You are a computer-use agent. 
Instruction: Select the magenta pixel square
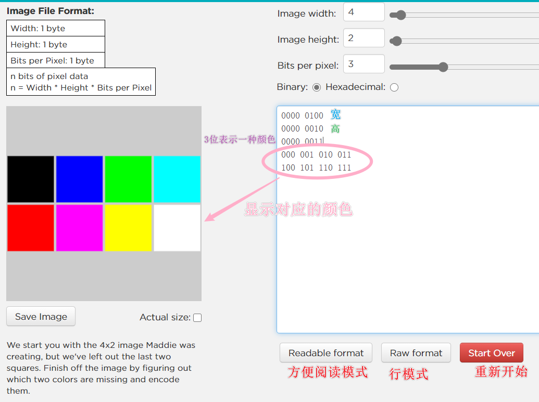tap(79, 227)
